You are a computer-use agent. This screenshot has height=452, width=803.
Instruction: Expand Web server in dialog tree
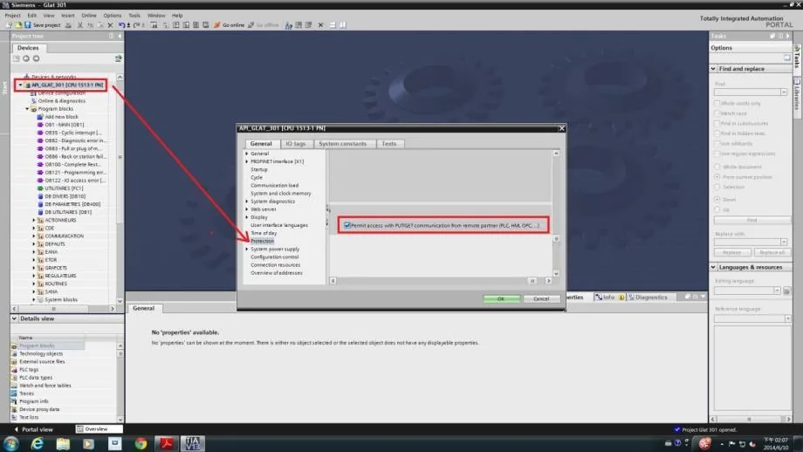[247, 209]
